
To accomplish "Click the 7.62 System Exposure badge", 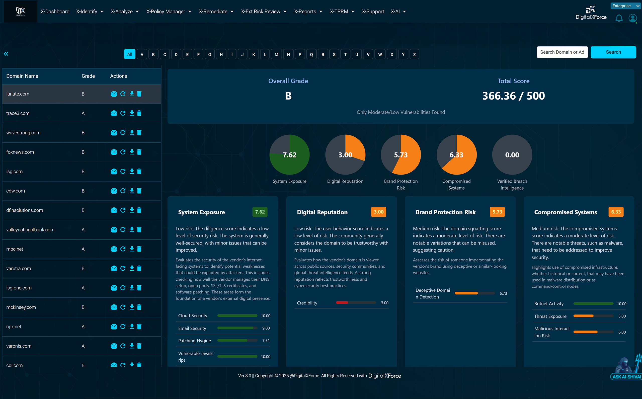I will coord(260,212).
